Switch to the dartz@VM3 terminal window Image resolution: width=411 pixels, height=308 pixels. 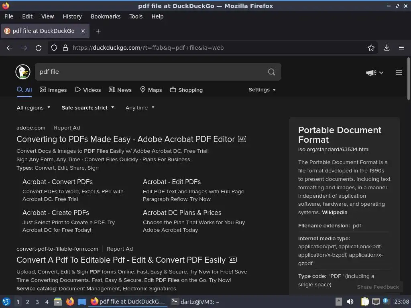coord(195,302)
